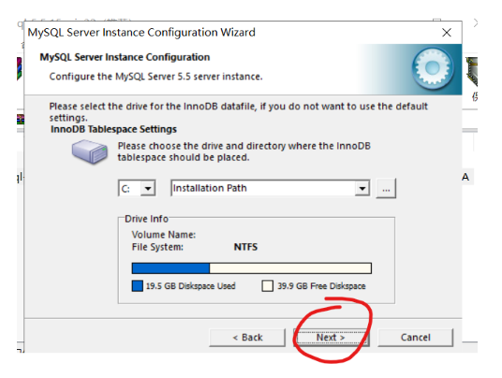Open the browse button with three dots

(x=386, y=188)
